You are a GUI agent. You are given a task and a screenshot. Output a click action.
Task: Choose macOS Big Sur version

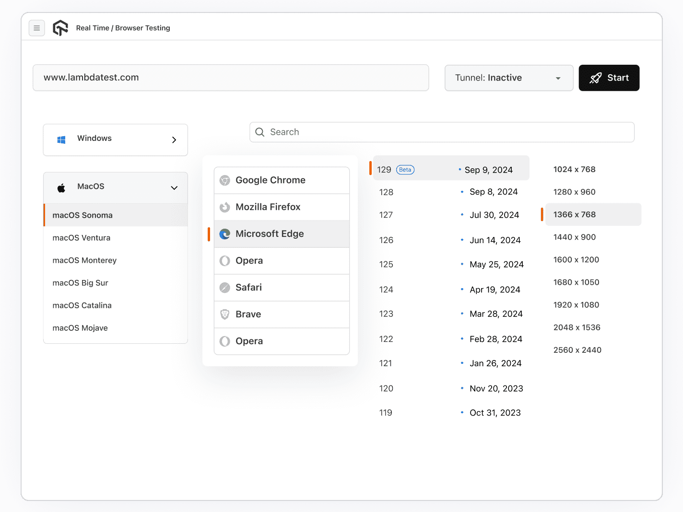click(81, 283)
